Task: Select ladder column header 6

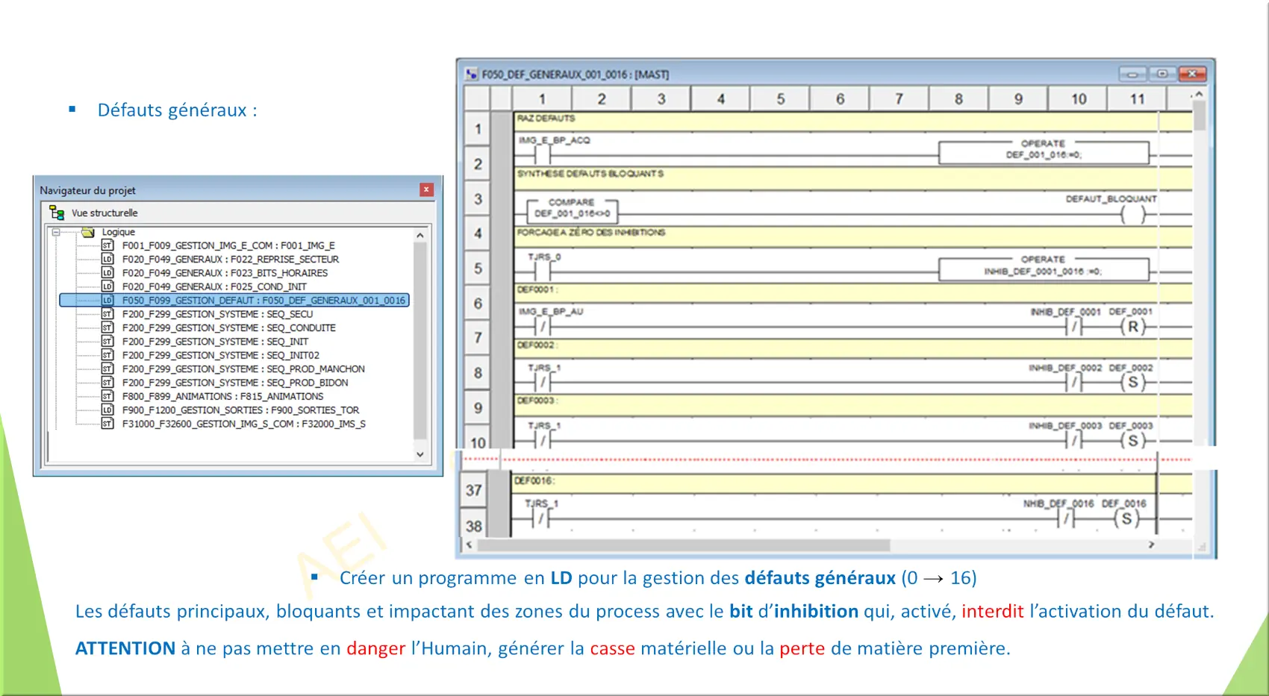Action: [840, 98]
